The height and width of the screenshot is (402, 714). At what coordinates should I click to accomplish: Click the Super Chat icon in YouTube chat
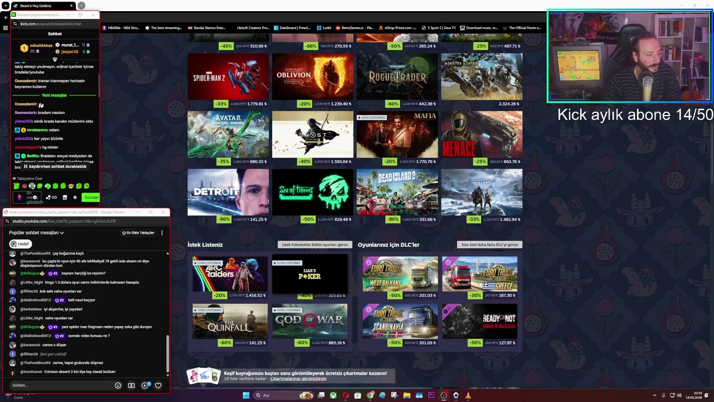(131, 385)
